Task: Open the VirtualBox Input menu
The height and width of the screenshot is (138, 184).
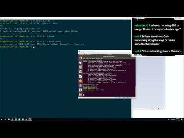Action: pos(90,53)
